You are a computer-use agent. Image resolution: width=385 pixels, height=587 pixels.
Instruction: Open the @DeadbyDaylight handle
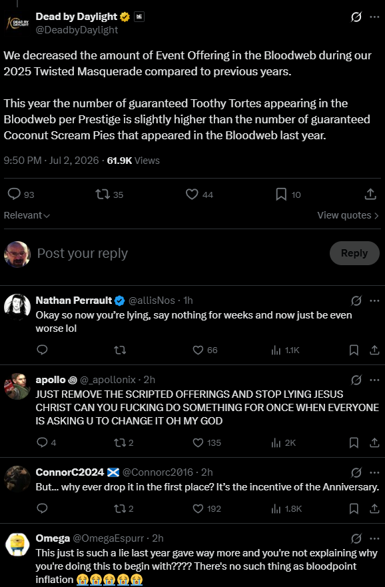[77, 30]
